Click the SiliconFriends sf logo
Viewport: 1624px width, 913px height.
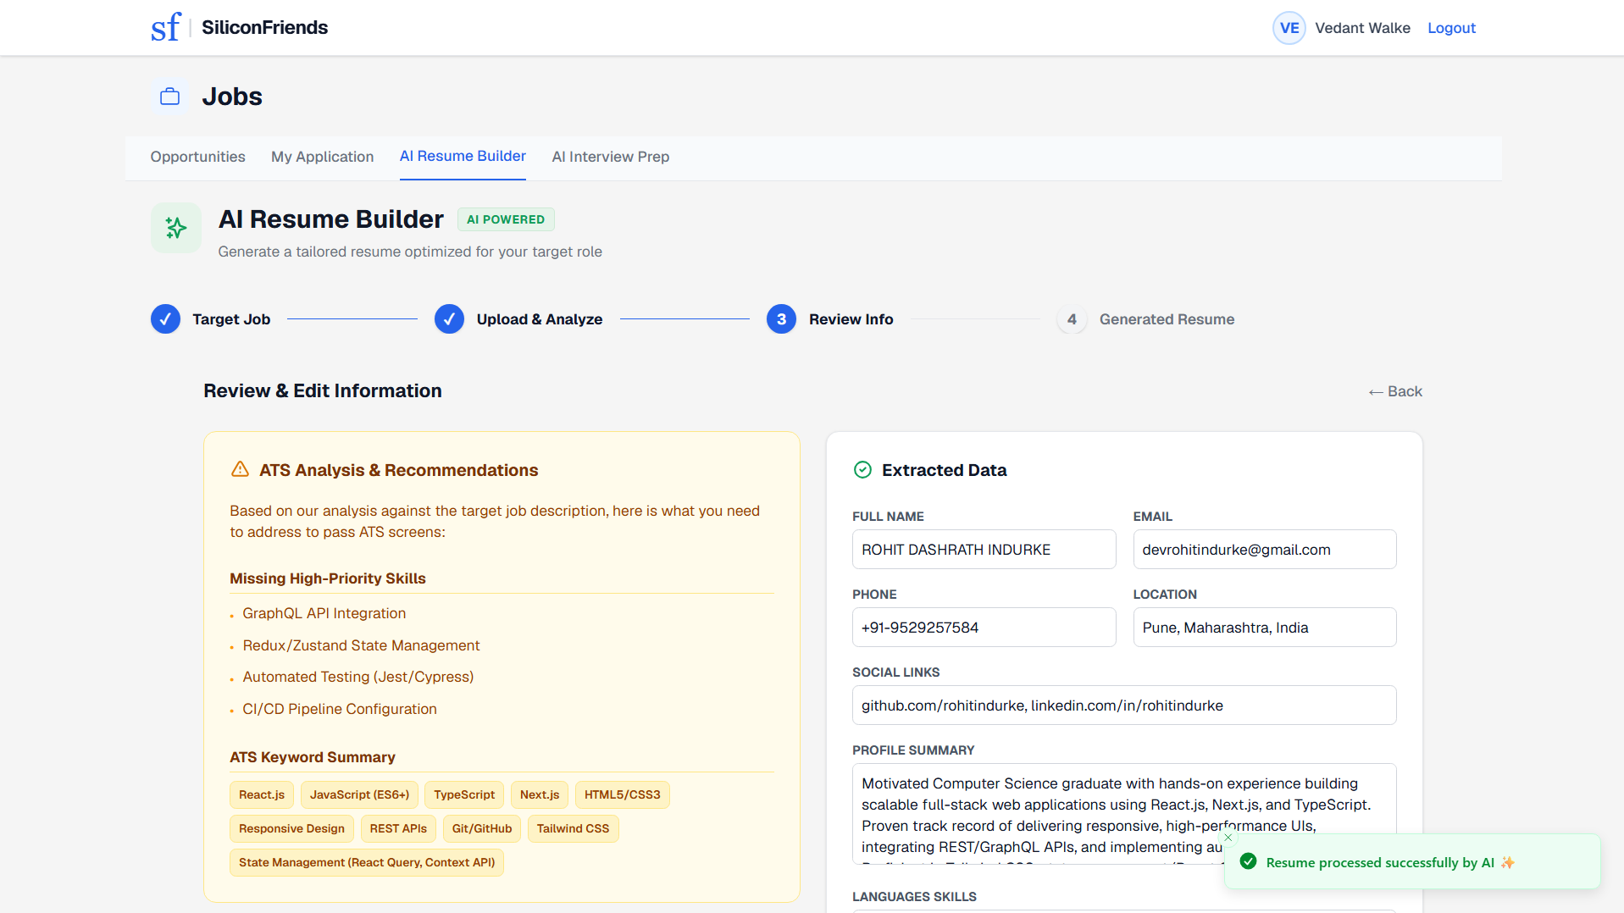pyautogui.click(x=166, y=27)
